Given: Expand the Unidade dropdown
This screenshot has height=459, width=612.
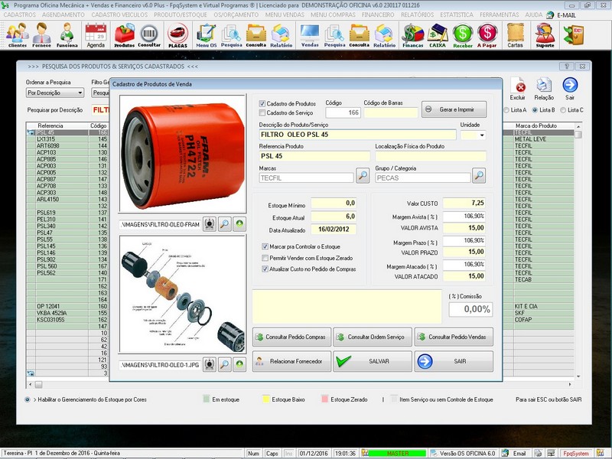Looking at the screenshot, I should 482,135.
